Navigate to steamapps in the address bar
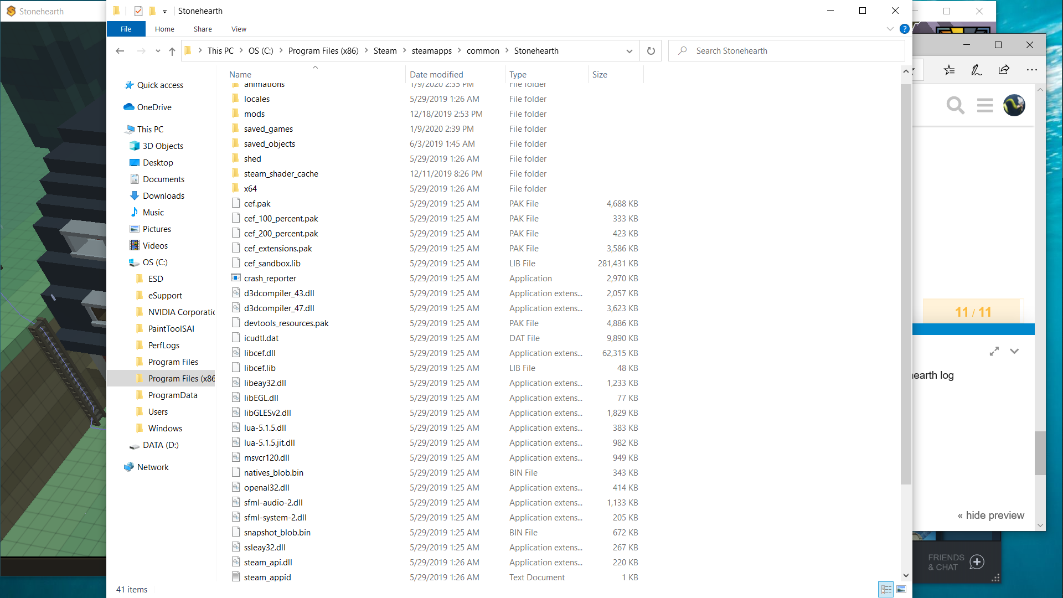This screenshot has height=598, width=1063. coord(431,51)
